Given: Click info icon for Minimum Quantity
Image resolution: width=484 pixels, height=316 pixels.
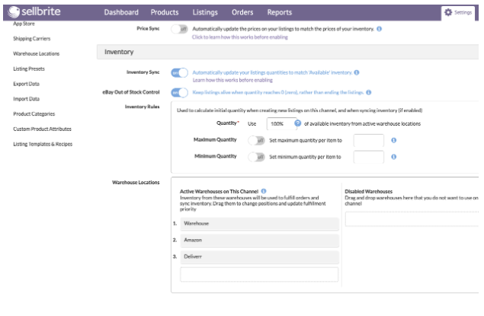Looking at the screenshot, I should point(393,157).
